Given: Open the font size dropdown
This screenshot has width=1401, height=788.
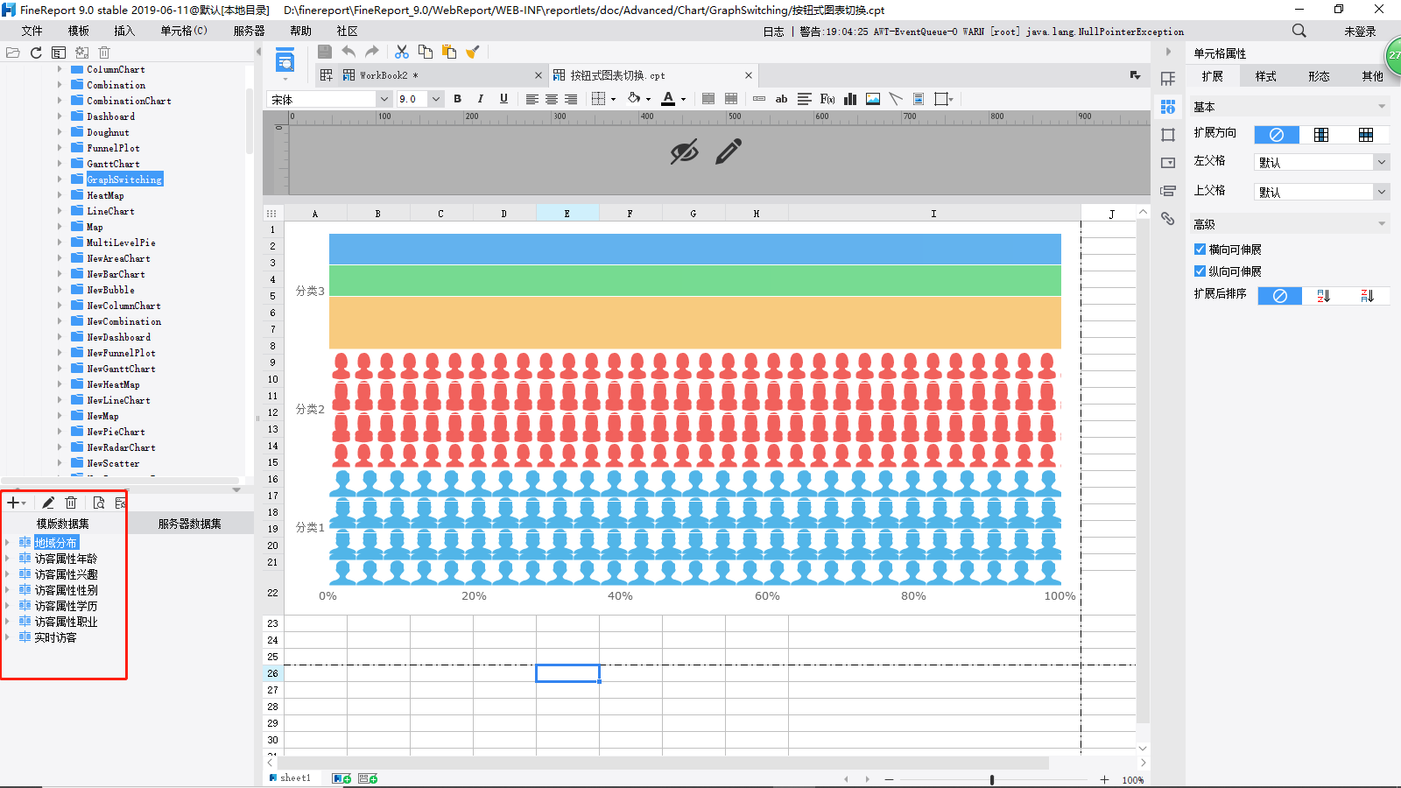Looking at the screenshot, I should coord(435,99).
